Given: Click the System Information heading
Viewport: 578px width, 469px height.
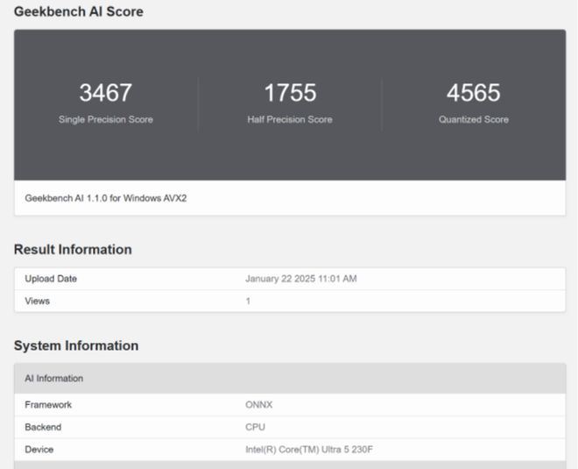Looking at the screenshot, I should pos(76,345).
